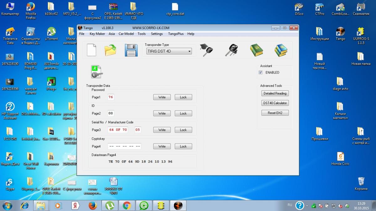This screenshot has height=211, width=376.
Task: Click Internet Explorer in the taskbar
Action: tap(24, 205)
